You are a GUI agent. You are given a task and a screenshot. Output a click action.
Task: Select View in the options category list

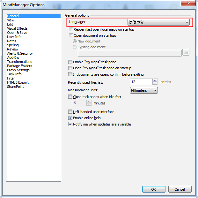11,20
